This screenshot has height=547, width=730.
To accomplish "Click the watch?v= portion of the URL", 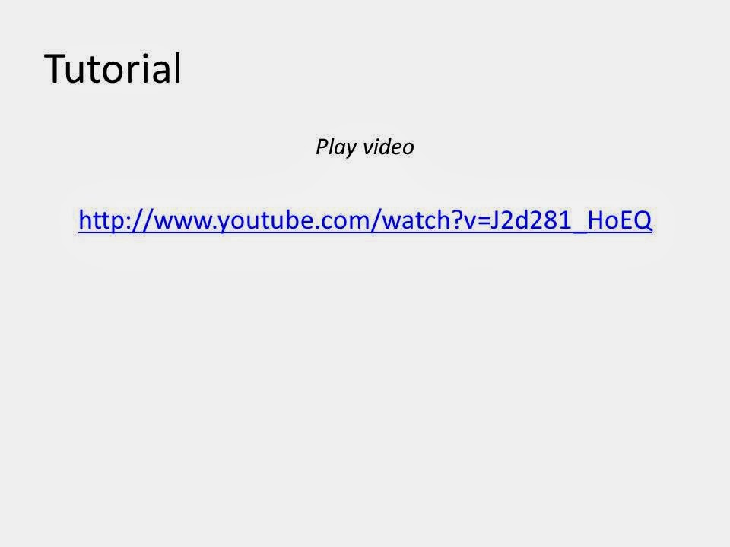I will (436, 220).
